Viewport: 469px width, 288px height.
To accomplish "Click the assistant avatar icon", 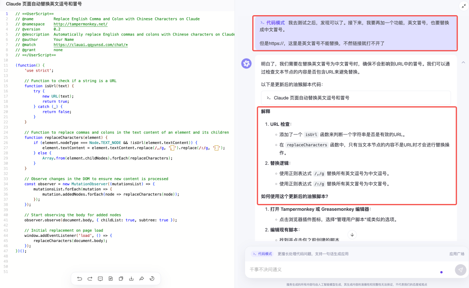I will [x=247, y=63].
